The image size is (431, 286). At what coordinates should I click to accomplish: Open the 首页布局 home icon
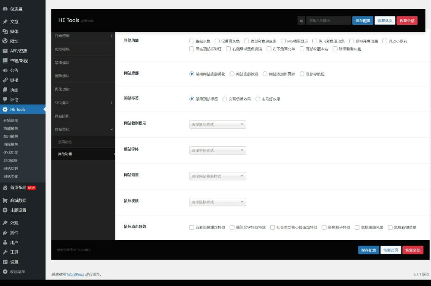tap(5, 188)
